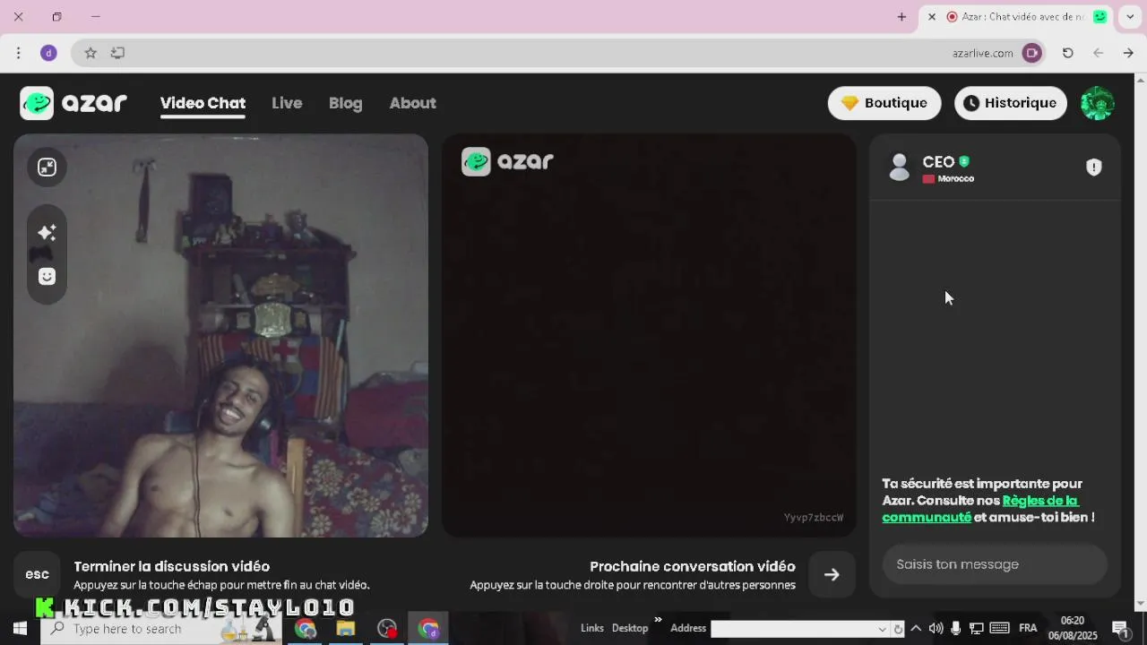Viewport: 1147px width, 645px height.
Task: Click the microphone tray icon
Action: 957,628
